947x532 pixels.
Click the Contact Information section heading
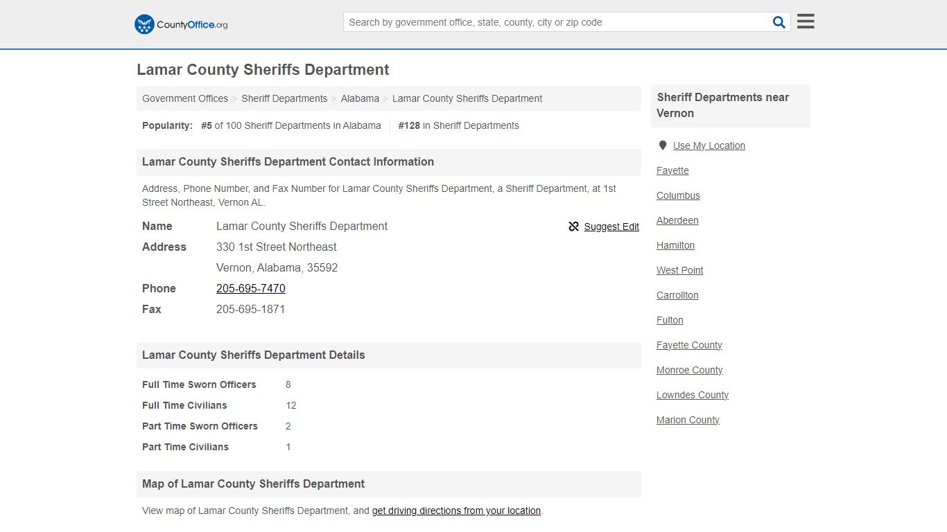coord(288,161)
